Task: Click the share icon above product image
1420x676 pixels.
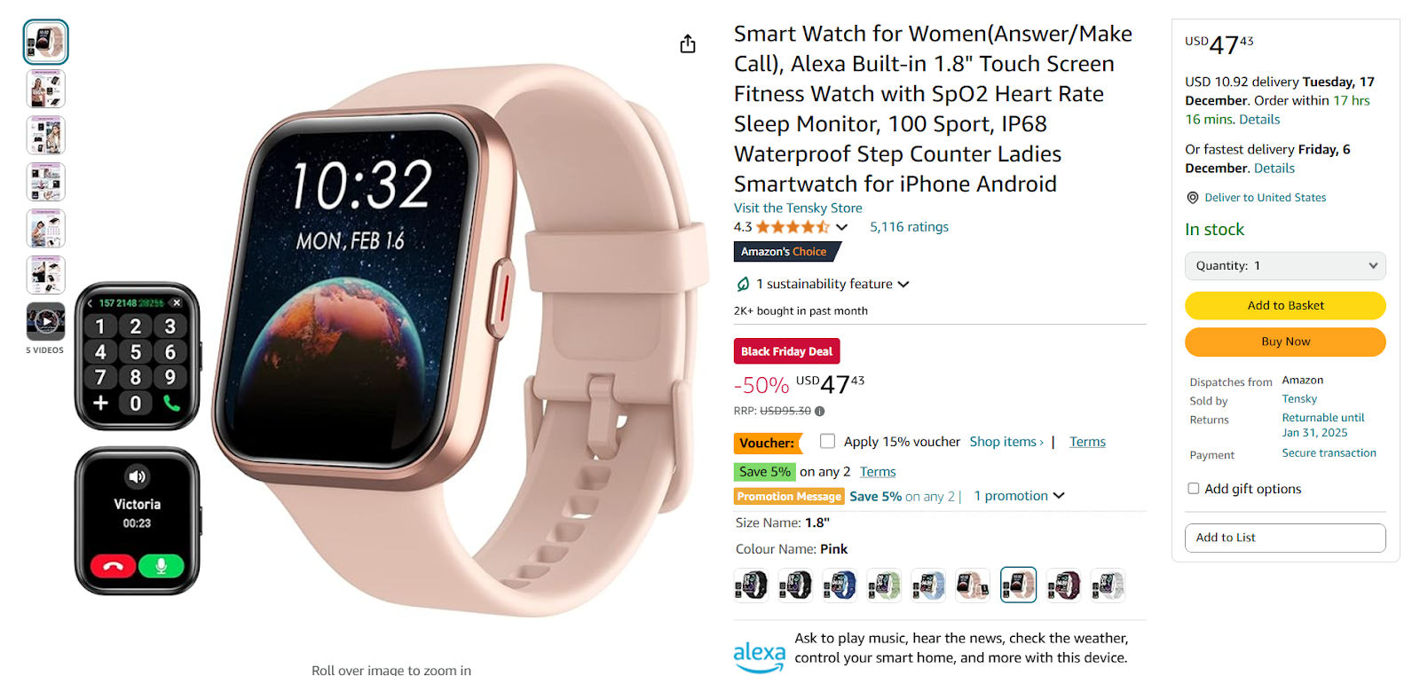Action: [688, 44]
